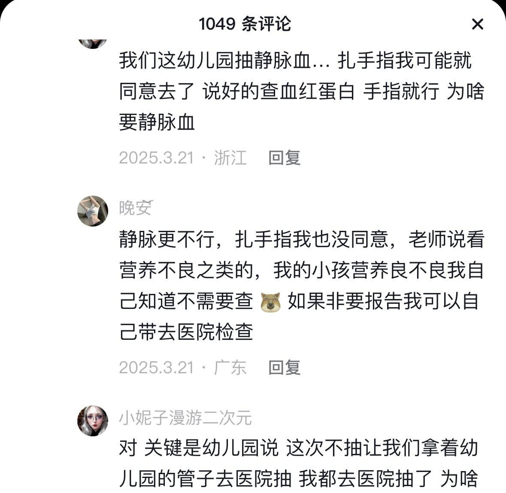Tap the 浙江 location label
This screenshot has width=506, height=493.
point(230,158)
